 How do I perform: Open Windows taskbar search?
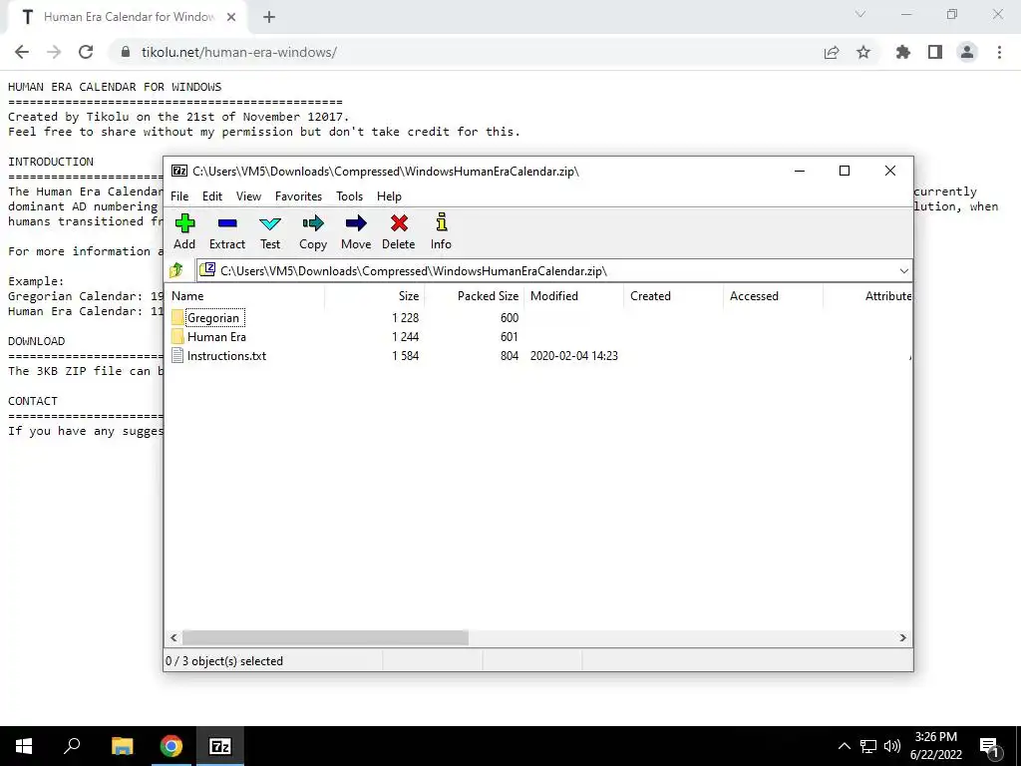(72, 746)
